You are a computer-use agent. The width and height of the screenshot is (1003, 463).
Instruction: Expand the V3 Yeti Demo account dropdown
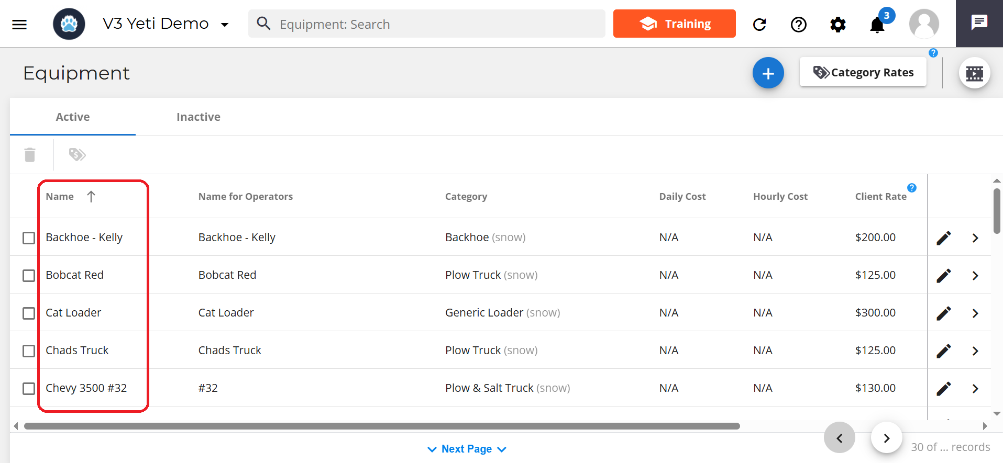point(225,25)
